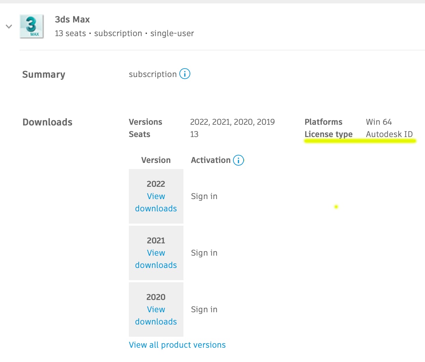Click the Activation column header
The image size is (425, 362).
(x=210, y=160)
